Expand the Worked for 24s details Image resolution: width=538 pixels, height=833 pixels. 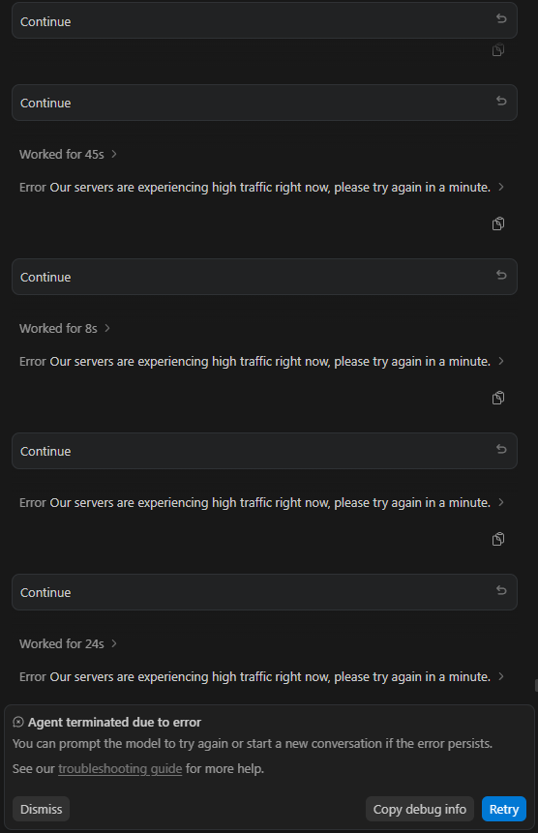click(x=68, y=644)
